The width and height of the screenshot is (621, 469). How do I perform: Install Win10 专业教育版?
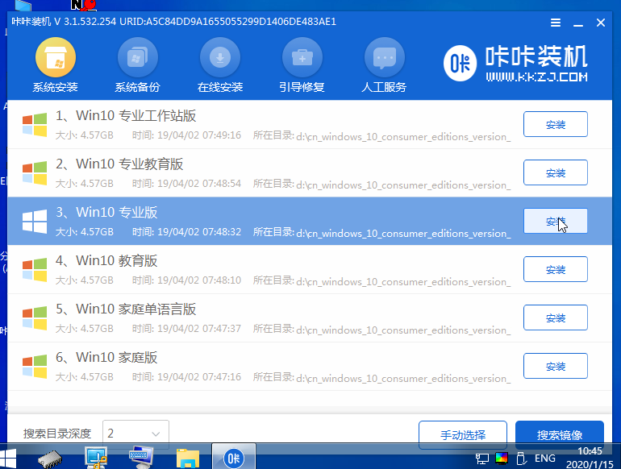click(x=555, y=172)
